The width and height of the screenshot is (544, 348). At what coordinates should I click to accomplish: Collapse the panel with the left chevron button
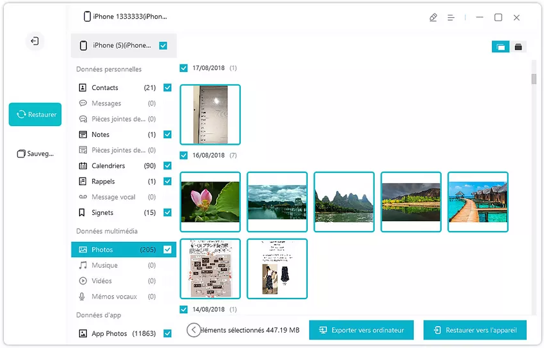tap(193, 330)
